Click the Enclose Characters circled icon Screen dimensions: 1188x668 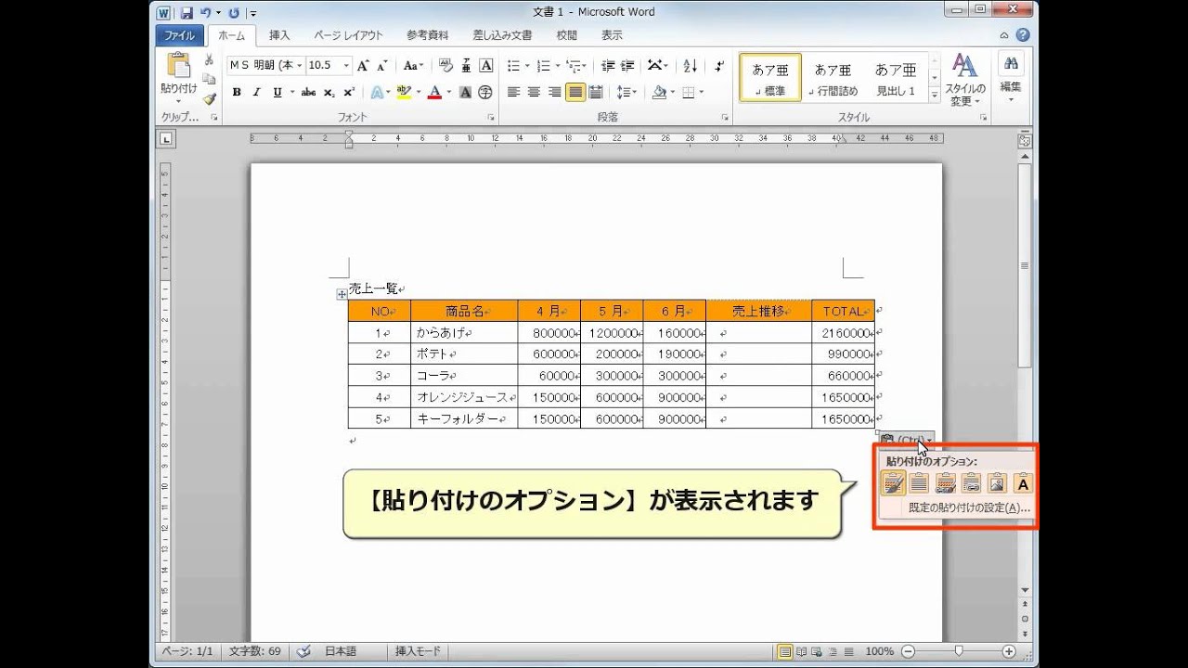pyautogui.click(x=485, y=92)
